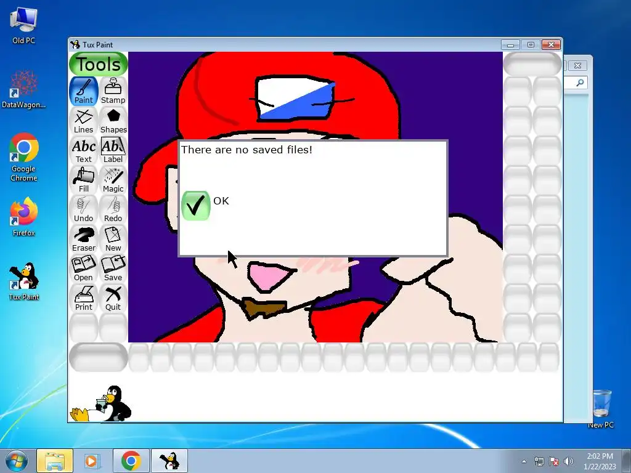
Task: Click the 'There are no saved files!' message
Action: click(x=246, y=150)
